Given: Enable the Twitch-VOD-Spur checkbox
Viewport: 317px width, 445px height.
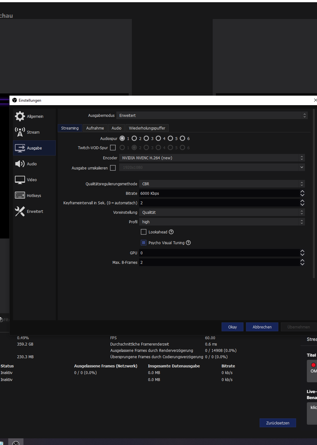Looking at the screenshot, I should click(x=113, y=148).
